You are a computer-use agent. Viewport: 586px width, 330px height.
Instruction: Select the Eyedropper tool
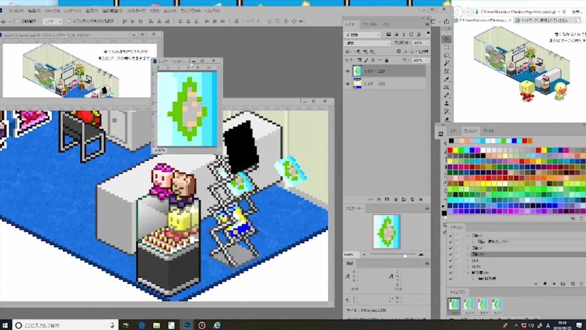[447, 79]
